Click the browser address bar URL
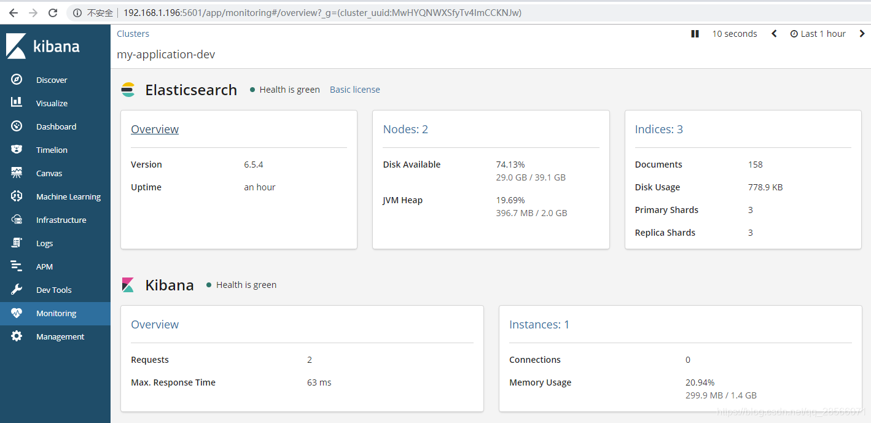Image resolution: width=871 pixels, height=423 pixels. [322, 13]
